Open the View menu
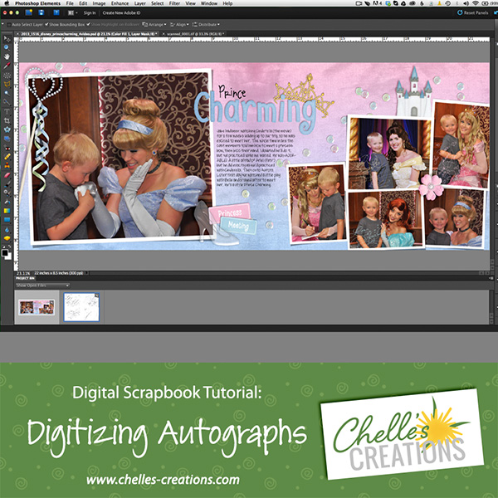 190,3
